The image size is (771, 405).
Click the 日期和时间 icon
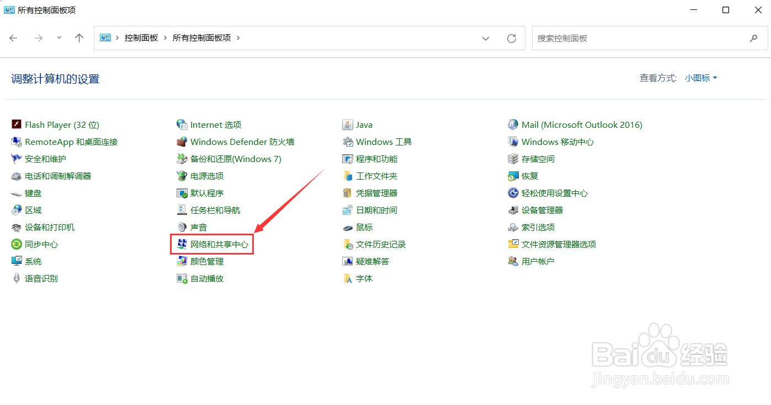[348, 210]
